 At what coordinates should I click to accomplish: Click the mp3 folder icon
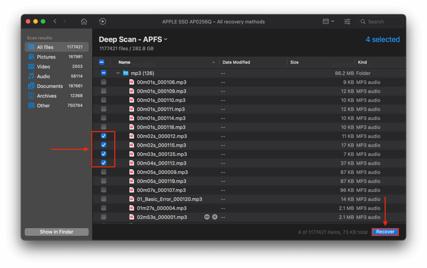click(125, 73)
